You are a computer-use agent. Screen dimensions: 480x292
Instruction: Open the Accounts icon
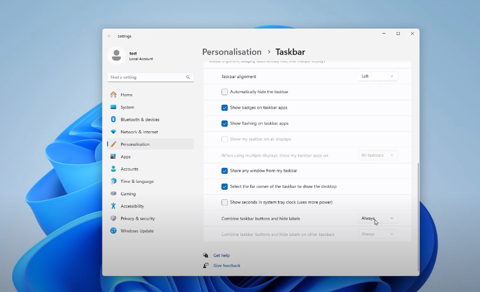(113, 169)
